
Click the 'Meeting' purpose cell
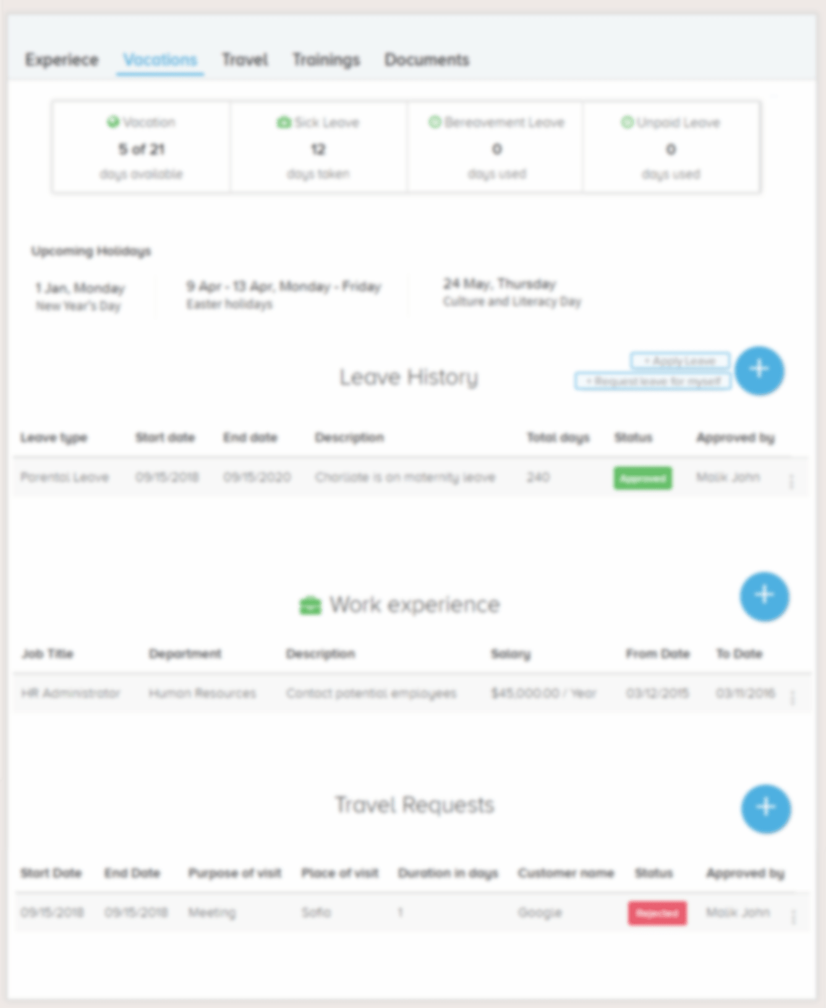click(x=212, y=912)
